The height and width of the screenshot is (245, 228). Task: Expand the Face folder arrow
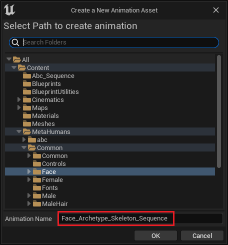point(29,171)
